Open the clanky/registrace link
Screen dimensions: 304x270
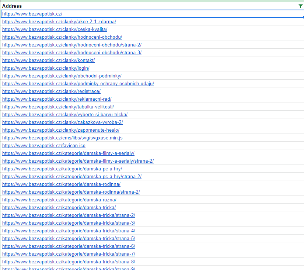pos(51,91)
